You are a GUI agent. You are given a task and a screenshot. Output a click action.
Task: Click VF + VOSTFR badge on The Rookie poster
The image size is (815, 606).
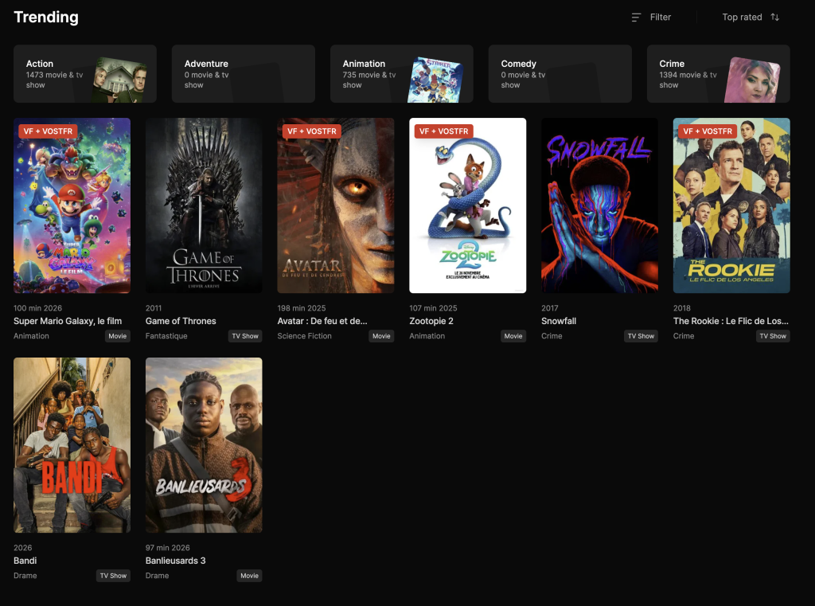coord(708,131)
